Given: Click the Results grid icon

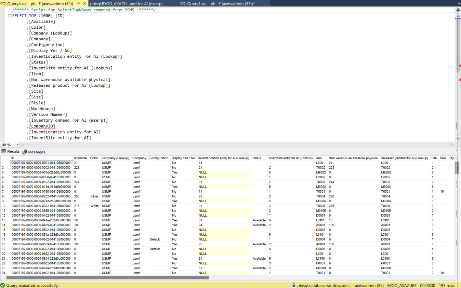Looking at the screenshot, I should (4, 151).
